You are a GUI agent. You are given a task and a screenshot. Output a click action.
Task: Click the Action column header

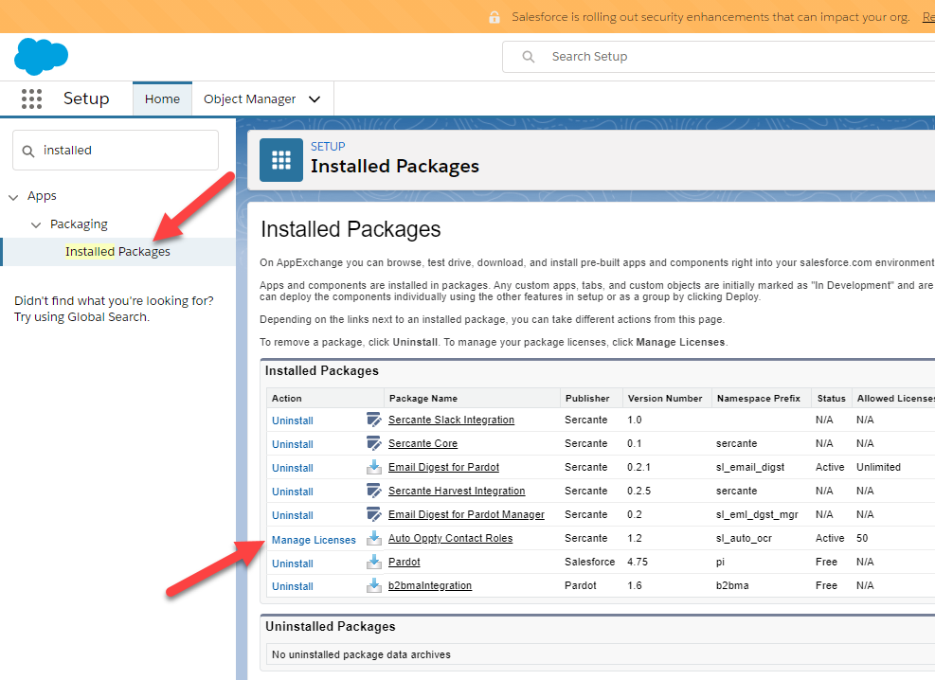click(x=287, y=398)
